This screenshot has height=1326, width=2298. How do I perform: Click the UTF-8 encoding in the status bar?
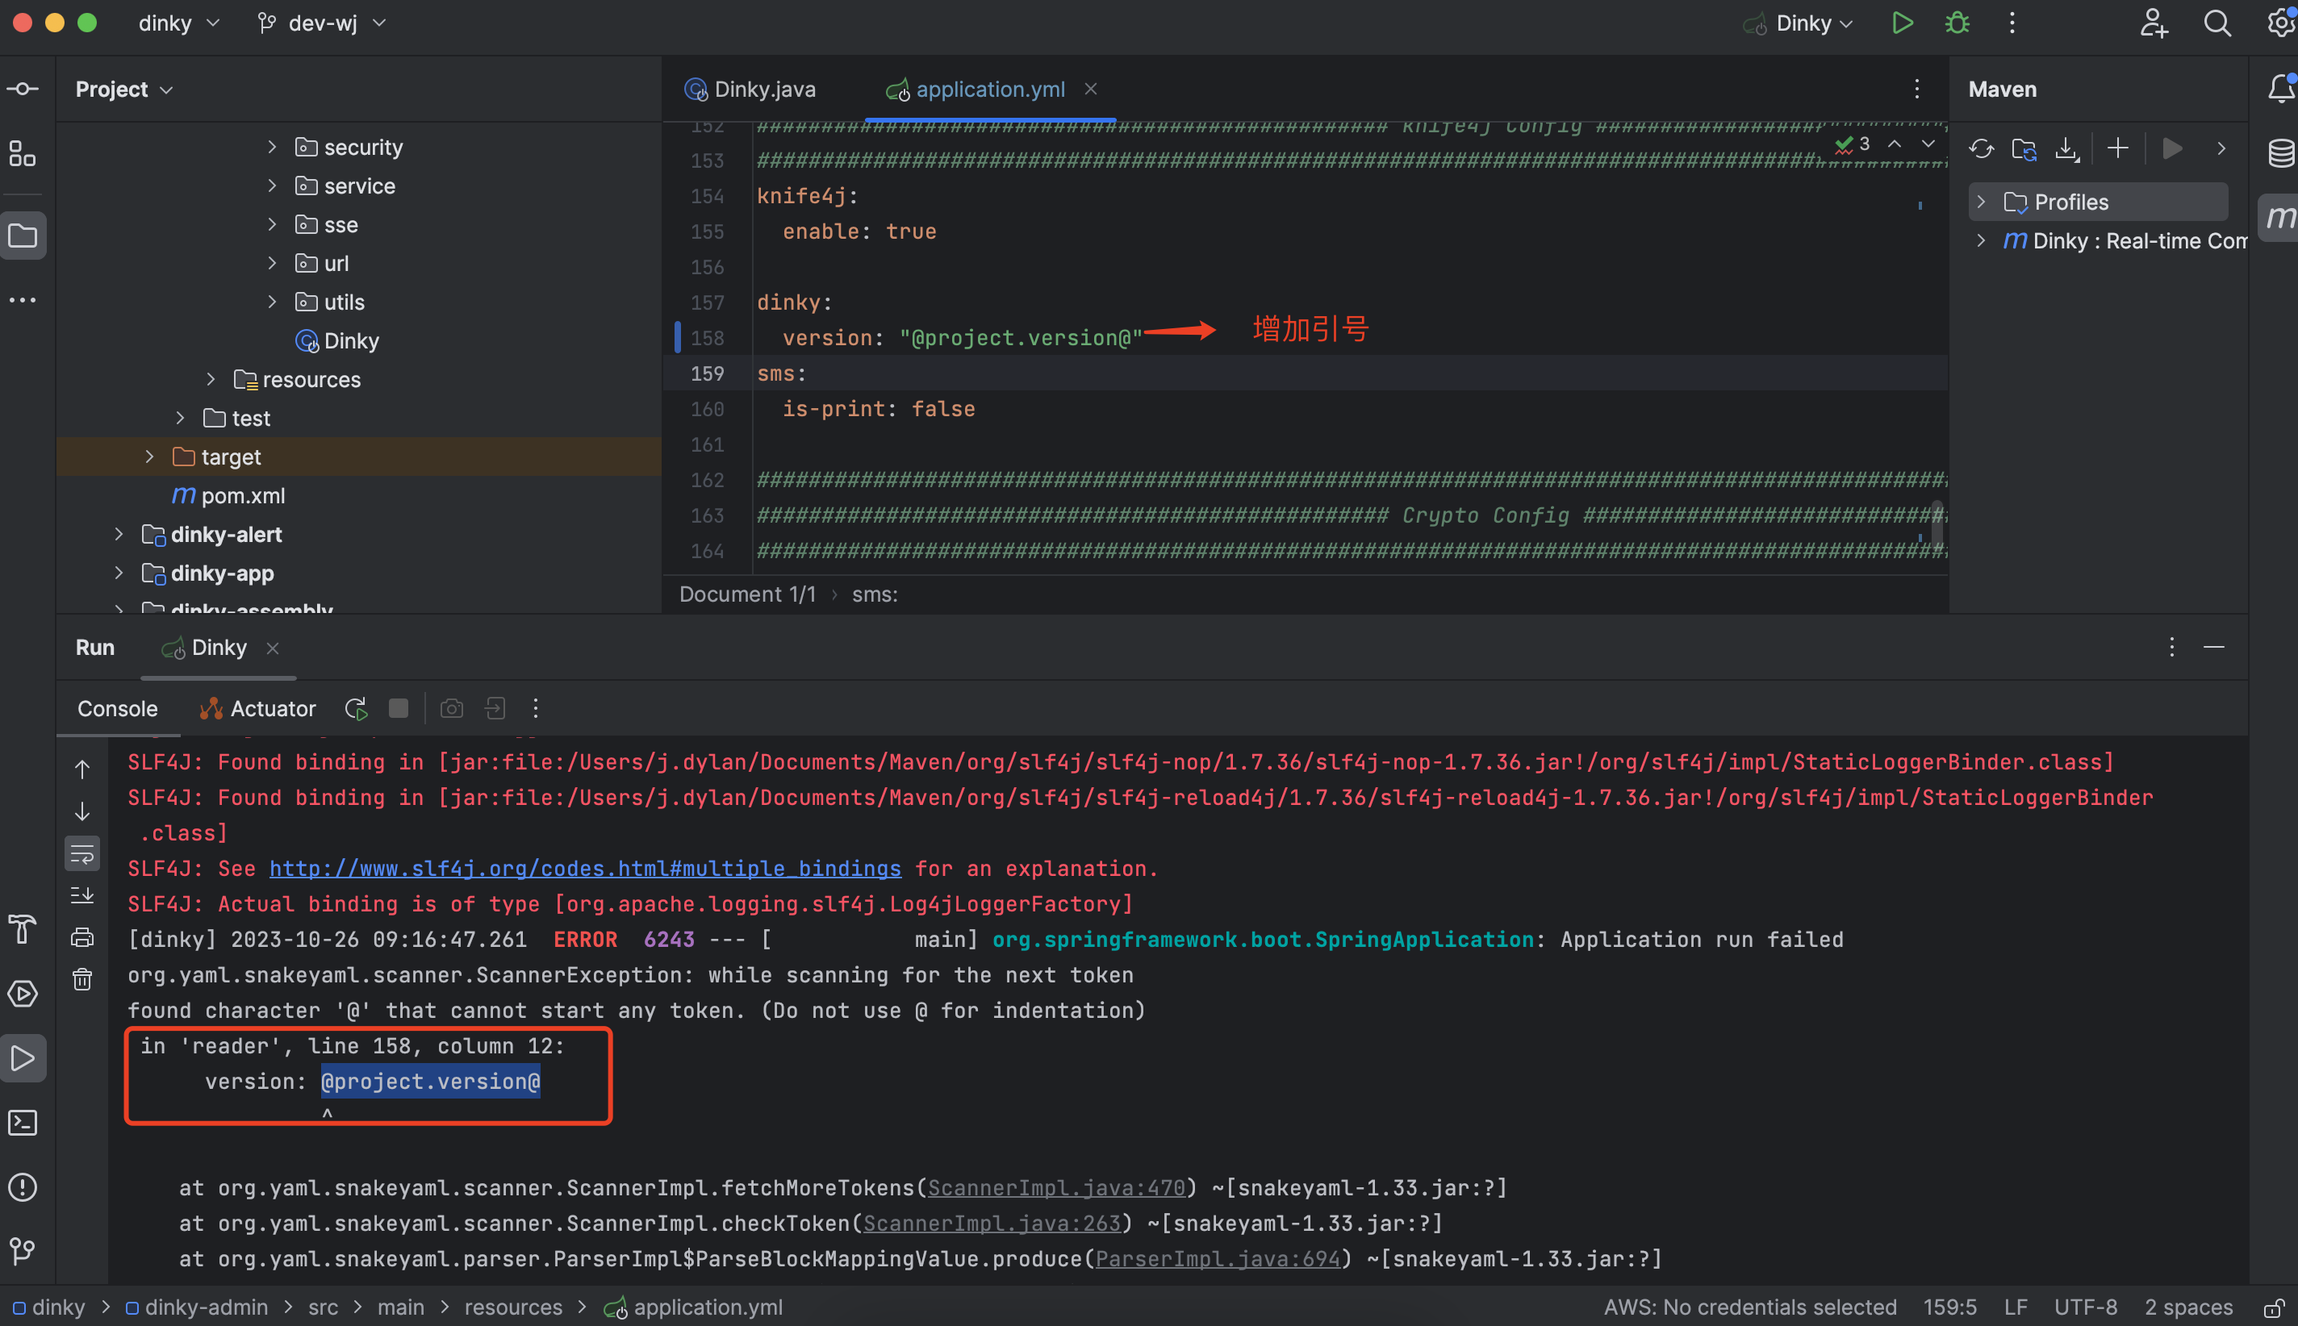2085,1307
